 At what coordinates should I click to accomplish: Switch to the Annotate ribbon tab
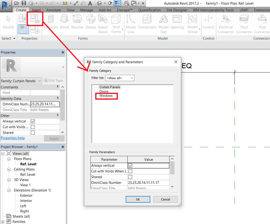[54, 10]
